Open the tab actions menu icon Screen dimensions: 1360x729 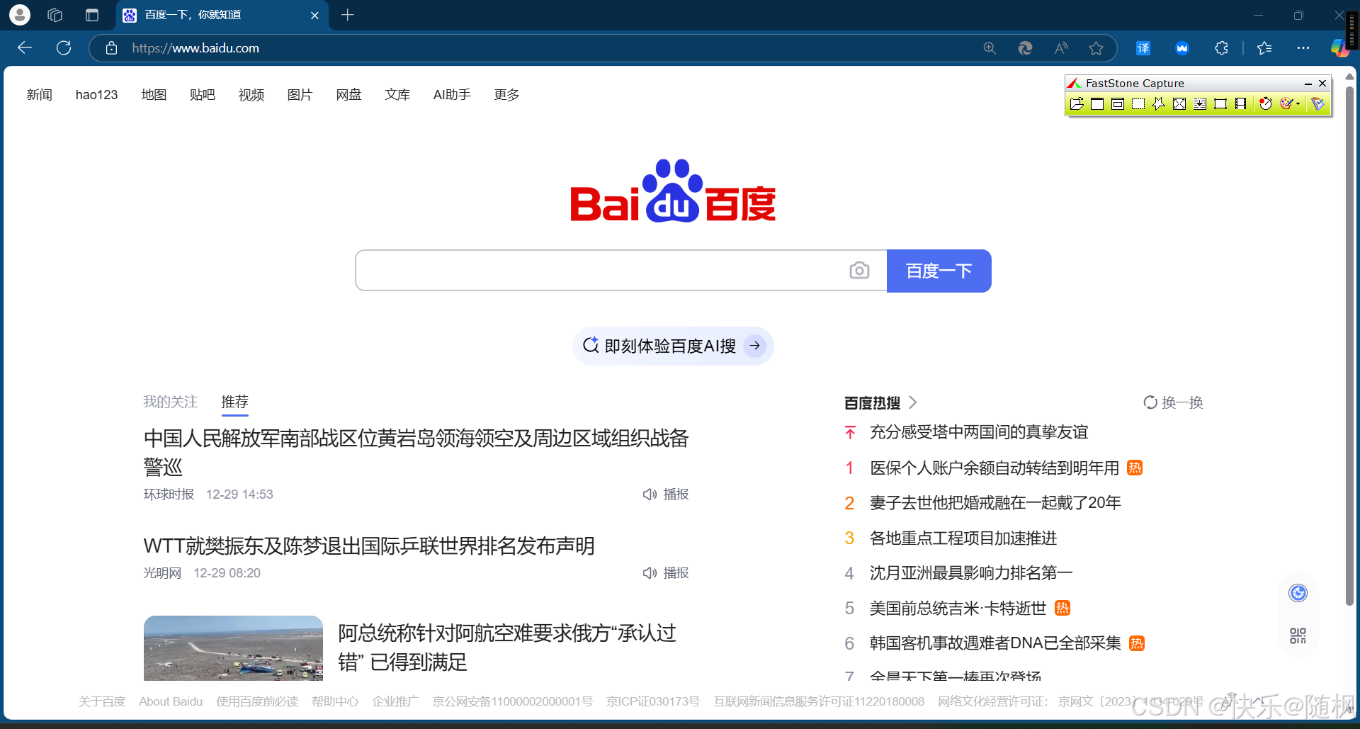tap(92, 15)
